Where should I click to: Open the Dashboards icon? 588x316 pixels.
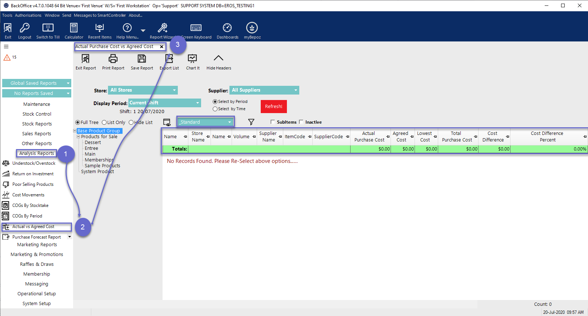(227, 28)
